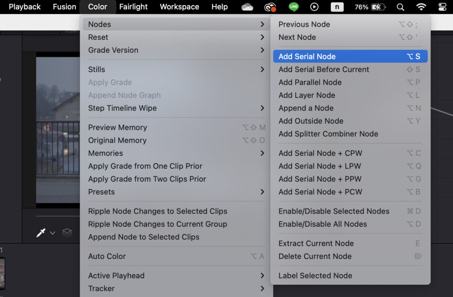Select the clip thumbnail in timeline strip
The width and height of the screenshot is (453, 297).
coord(2,274)
